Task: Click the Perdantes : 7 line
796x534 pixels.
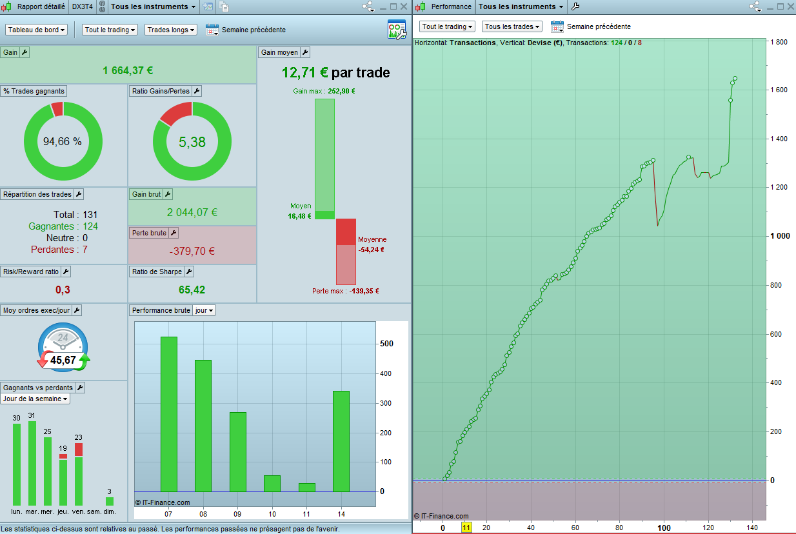Action: pos(59,249)
